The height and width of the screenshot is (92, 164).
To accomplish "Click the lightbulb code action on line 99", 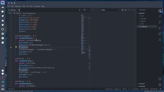I will [16, 47].
